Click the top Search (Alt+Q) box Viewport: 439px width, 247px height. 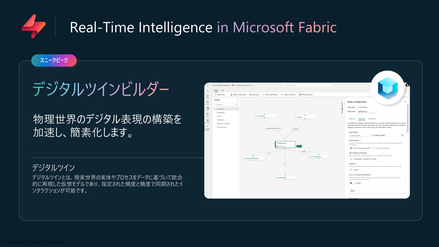[307, 85]
